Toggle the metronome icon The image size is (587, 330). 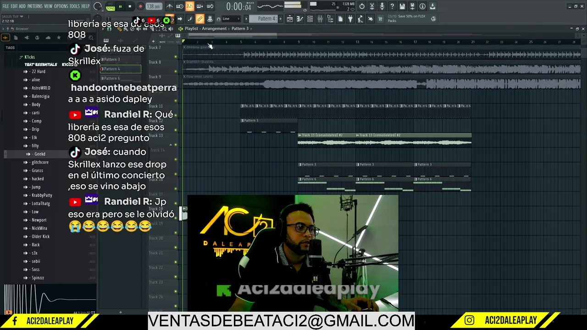click(170, 6)
